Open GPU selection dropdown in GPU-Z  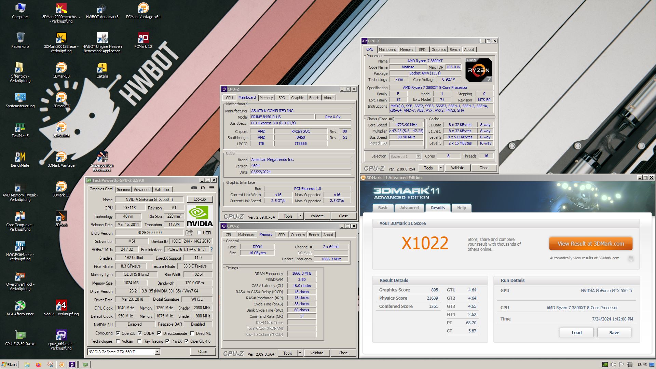point(157,352)
